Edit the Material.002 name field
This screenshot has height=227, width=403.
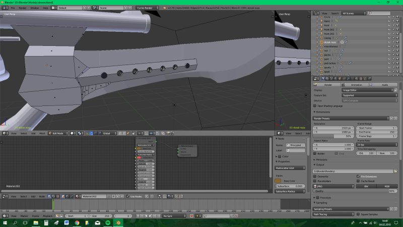pos(94,196)
